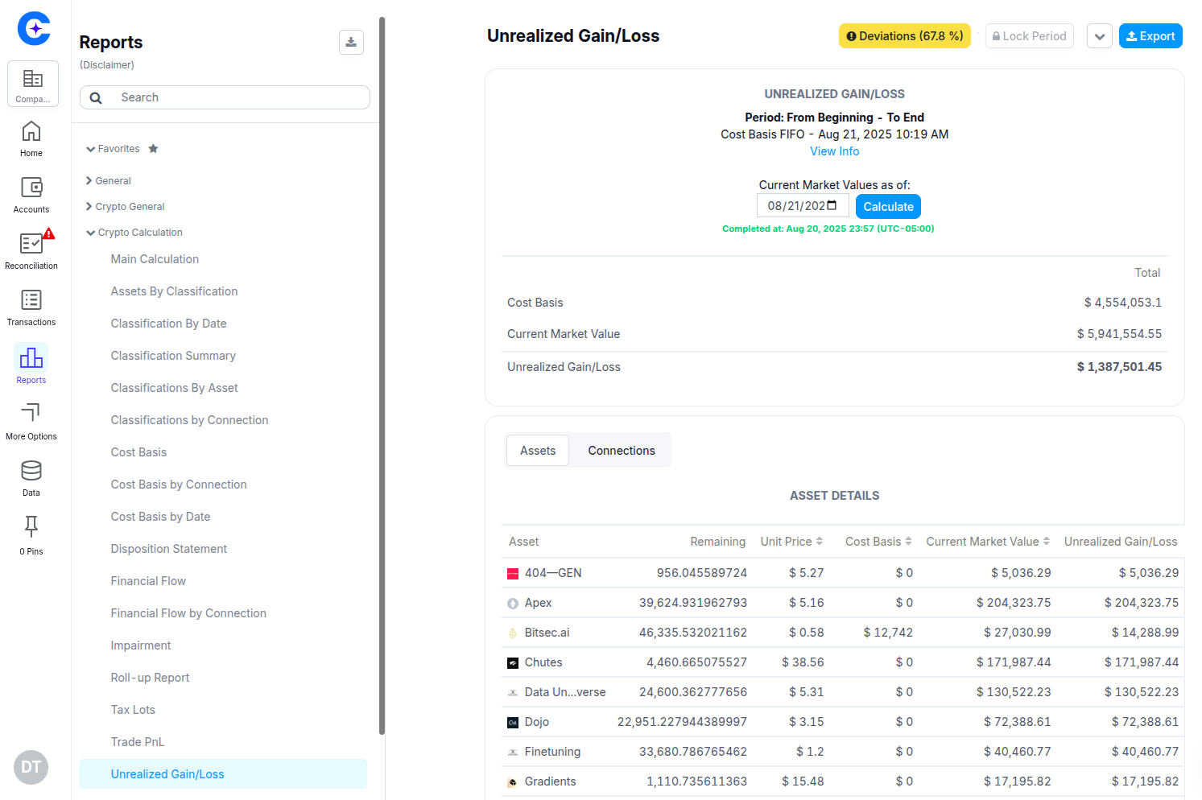Switch to the Connections tab
Viewport: 1202px width, 800px height.
(x=622, y=451)
